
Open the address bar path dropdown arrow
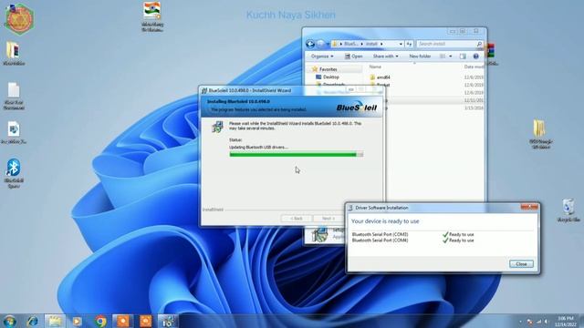[x=401, y=44]
